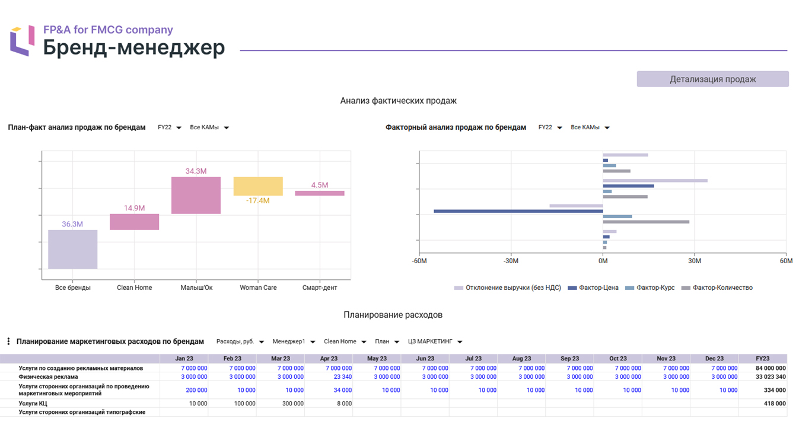Open FY22 dropdown in factor analysis chart
Viewport: 796px width, 447px height.
tap(550, 127)
